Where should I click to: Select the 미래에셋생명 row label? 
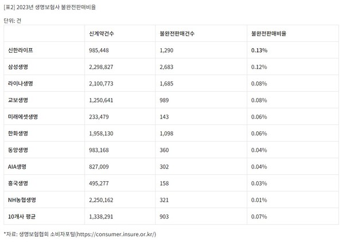[24, 117]
